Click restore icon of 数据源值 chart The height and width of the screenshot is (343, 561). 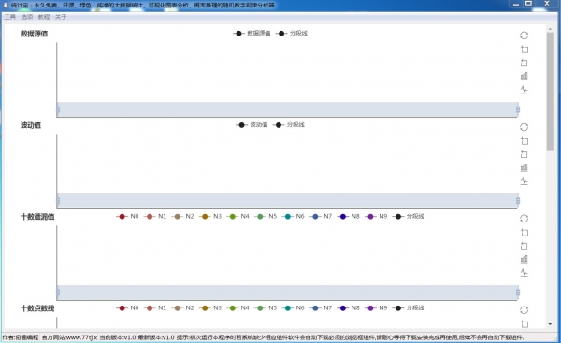point(525,36)
